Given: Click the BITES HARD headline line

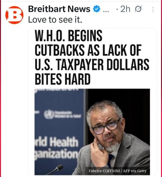Looking at the screenshot, I should coord(63,79).
